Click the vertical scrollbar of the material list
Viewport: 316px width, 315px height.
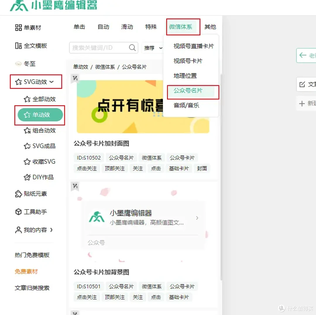pos(221,177)
